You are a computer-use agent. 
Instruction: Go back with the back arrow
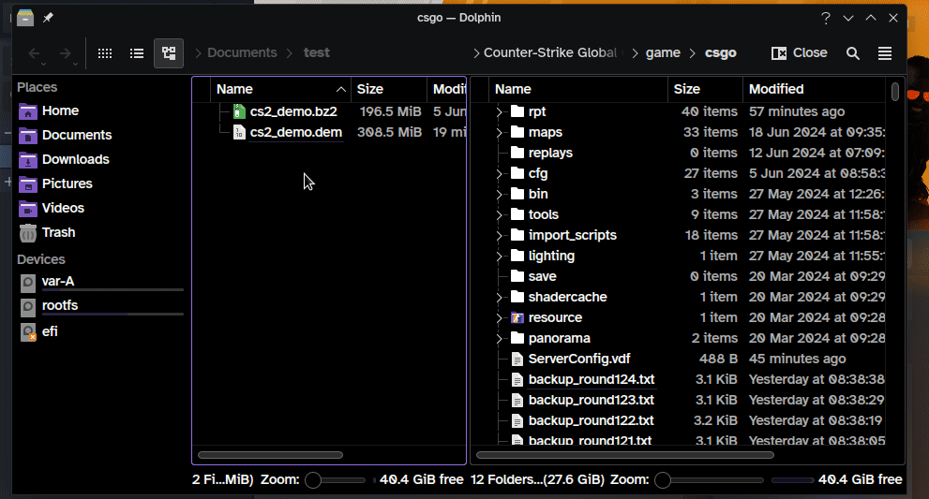(34, 53)
